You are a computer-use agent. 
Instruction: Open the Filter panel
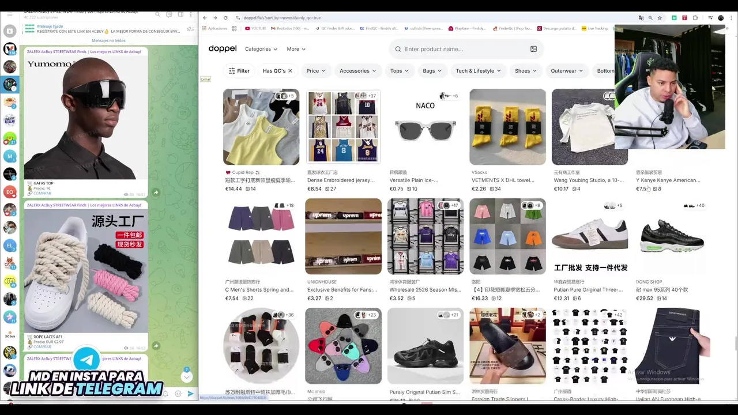click(239, 71)
